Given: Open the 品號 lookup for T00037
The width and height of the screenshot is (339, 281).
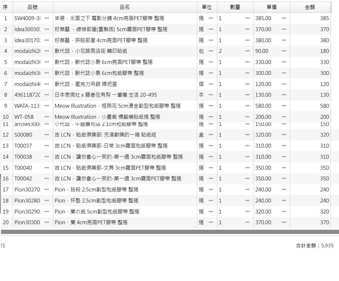Looking at the screenshot, I should pyautogui.click(x=46, y=146).
